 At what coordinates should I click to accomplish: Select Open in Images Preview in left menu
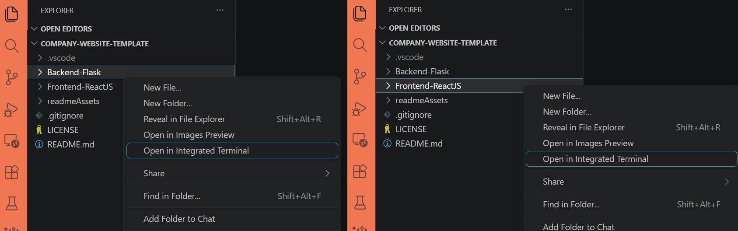(x=232, y=135)
